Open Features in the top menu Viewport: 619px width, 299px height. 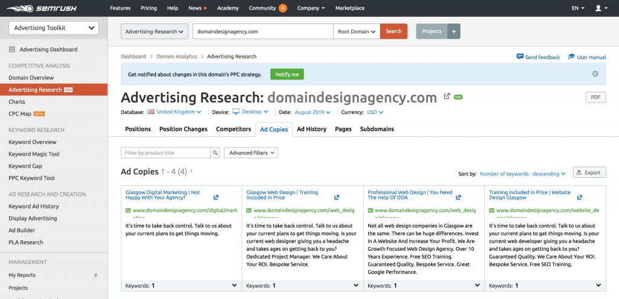click(x=120, y=8)
